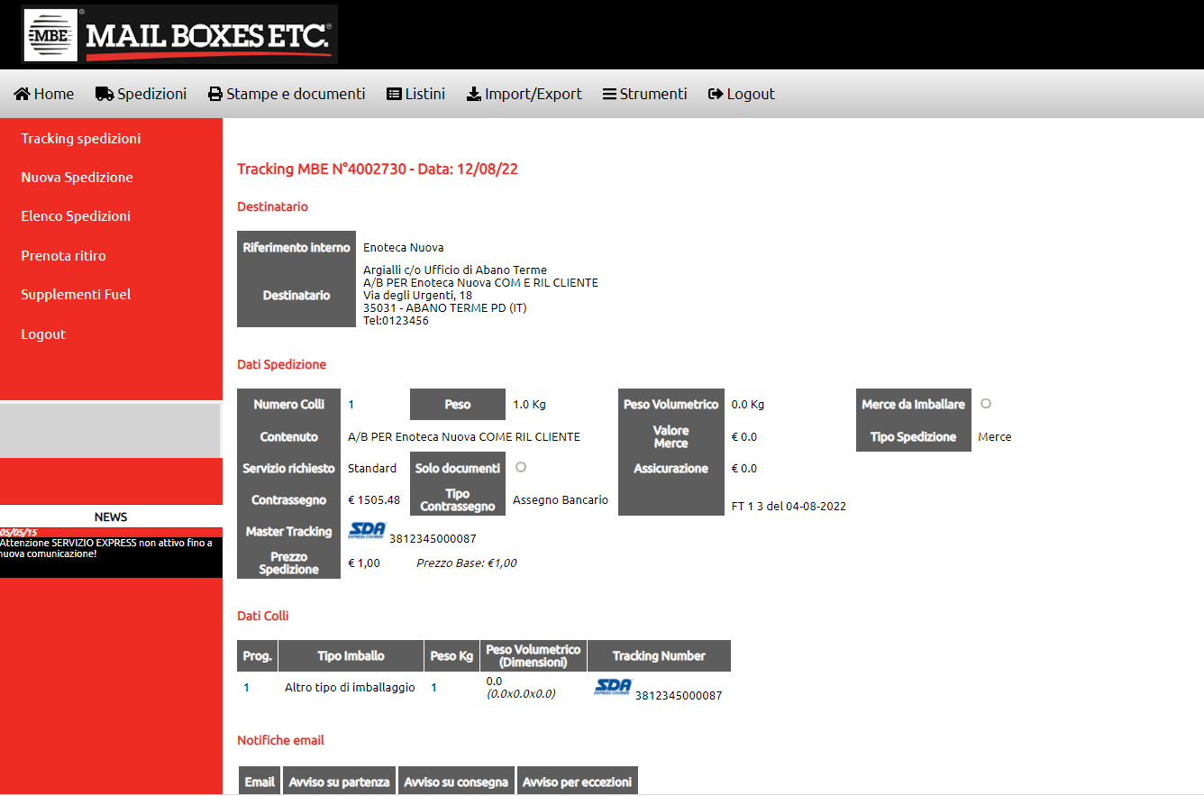Toggle the Merce da Imballare radio button
Screen dimensions: 1204x796
point(986,403)
